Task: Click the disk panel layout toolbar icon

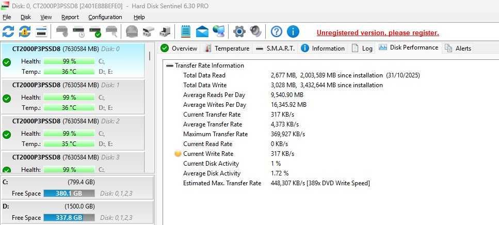Action: click(41, 31)
